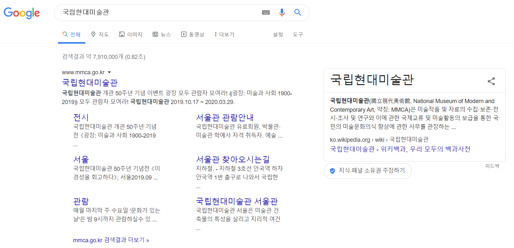
Task: Click mmca.go.kr 검색결과 더보기 link
Action: pos(111,240)
